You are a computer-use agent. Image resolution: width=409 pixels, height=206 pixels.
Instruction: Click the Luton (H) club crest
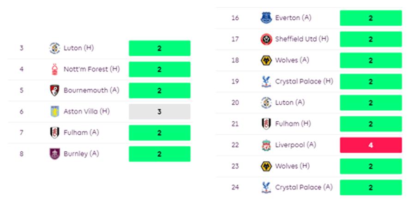[54, 48]
